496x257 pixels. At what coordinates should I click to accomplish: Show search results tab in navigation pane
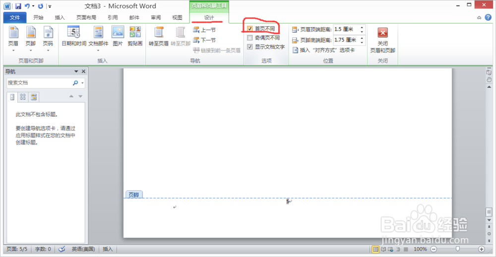coord(34,97)
